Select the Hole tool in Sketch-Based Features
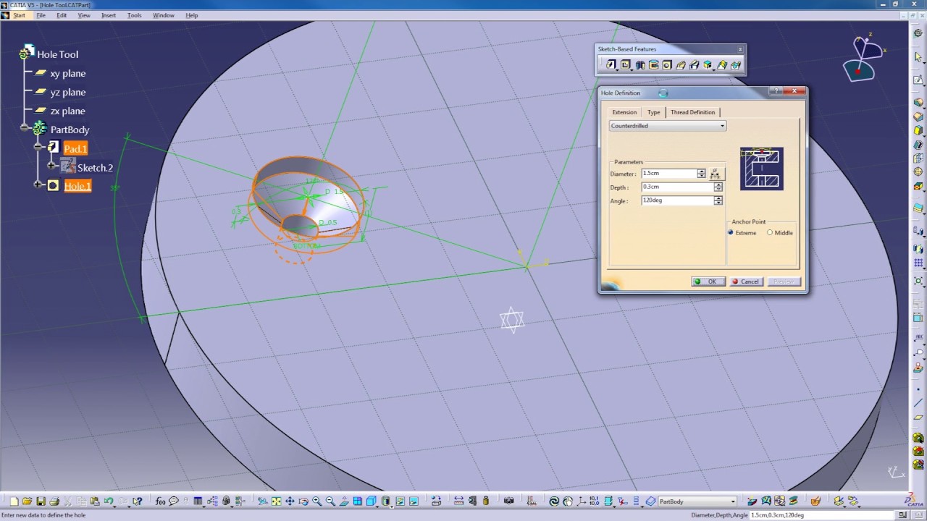Image resolution: width=927 pixels, height=521 pixels. click(x=667, y=65)
